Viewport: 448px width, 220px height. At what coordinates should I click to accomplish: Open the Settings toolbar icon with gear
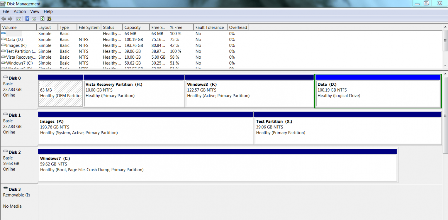(49, 19)
